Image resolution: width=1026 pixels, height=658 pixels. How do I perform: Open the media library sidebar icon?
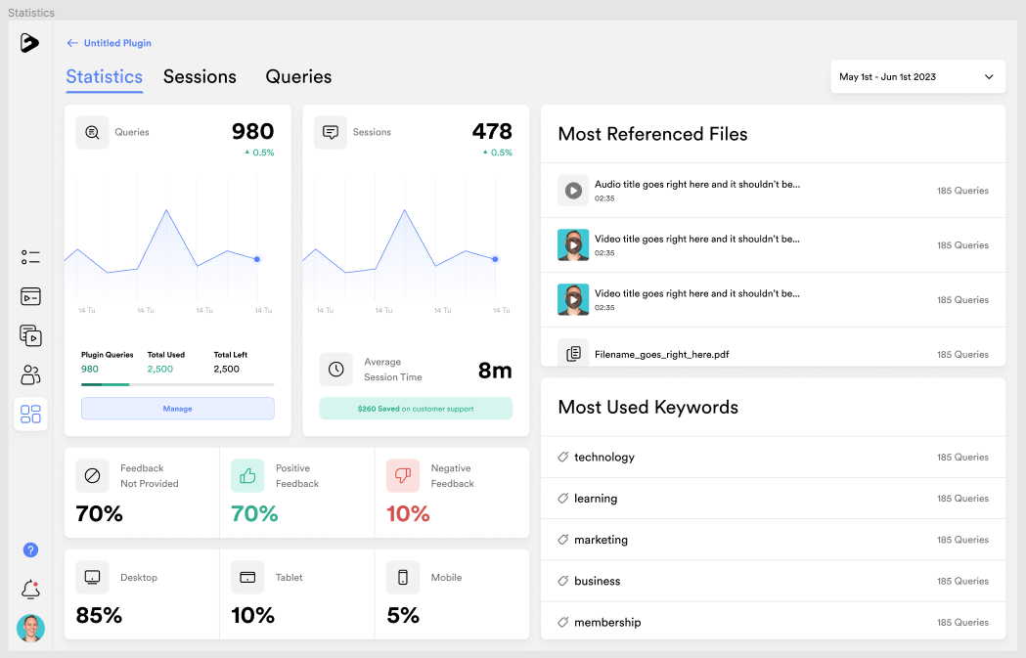coord(30,335)
